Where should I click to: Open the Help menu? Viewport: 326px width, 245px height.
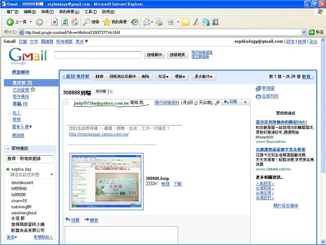108,12
